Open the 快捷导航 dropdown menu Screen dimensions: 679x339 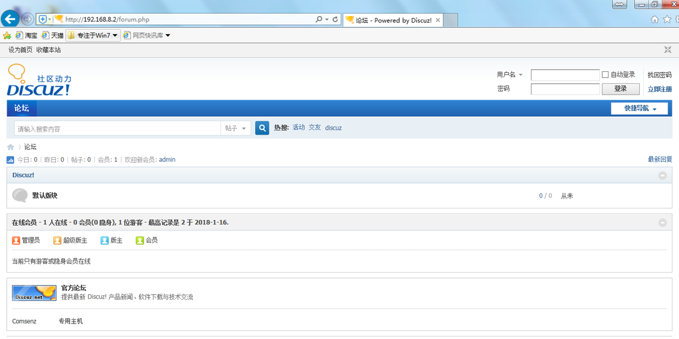pyautogui.click(x=639, y=108)
